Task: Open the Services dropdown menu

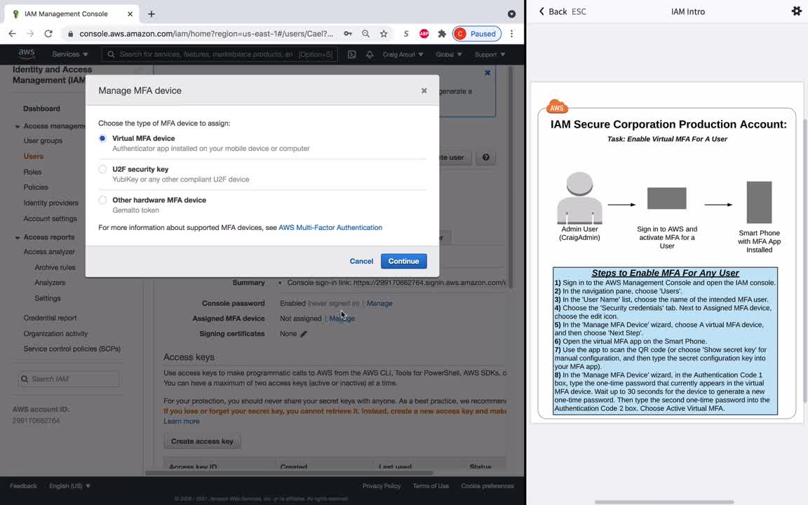Action: (x=70, y=54)
